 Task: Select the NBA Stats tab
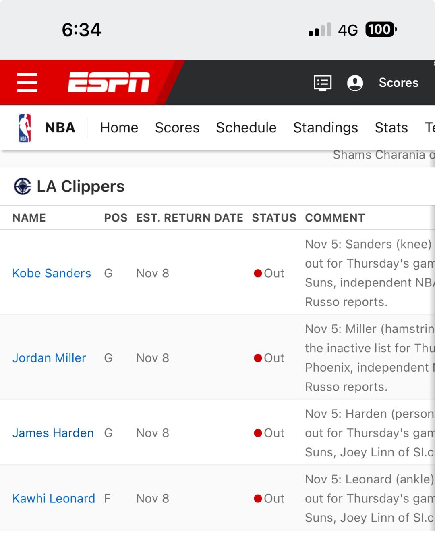391,128
